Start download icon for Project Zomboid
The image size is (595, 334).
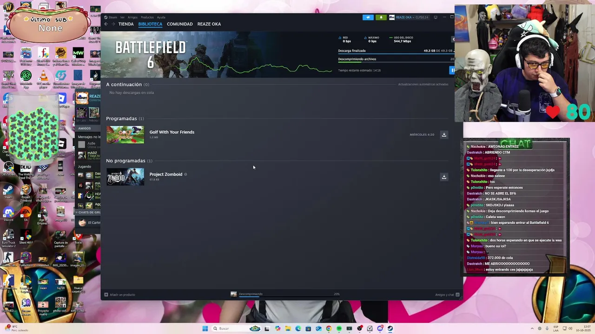[444, 177]
